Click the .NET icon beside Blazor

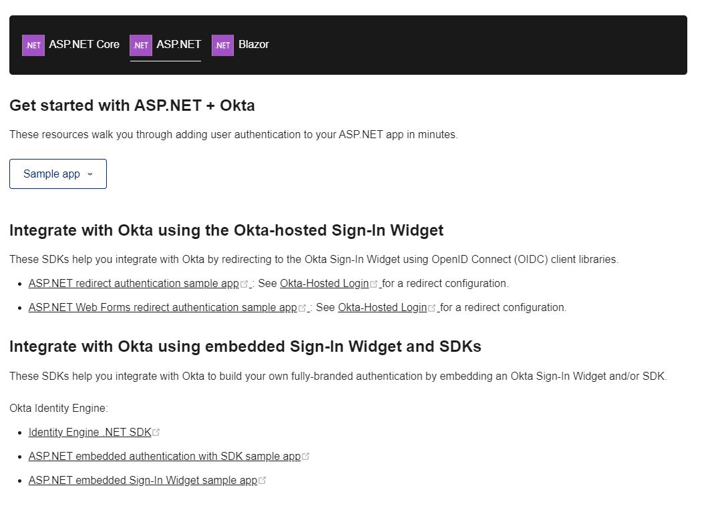pos(222,45)
